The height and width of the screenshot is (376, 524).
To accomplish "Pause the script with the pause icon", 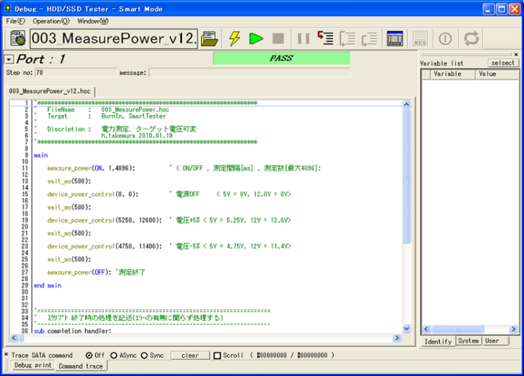I will [x=303, y=39].
